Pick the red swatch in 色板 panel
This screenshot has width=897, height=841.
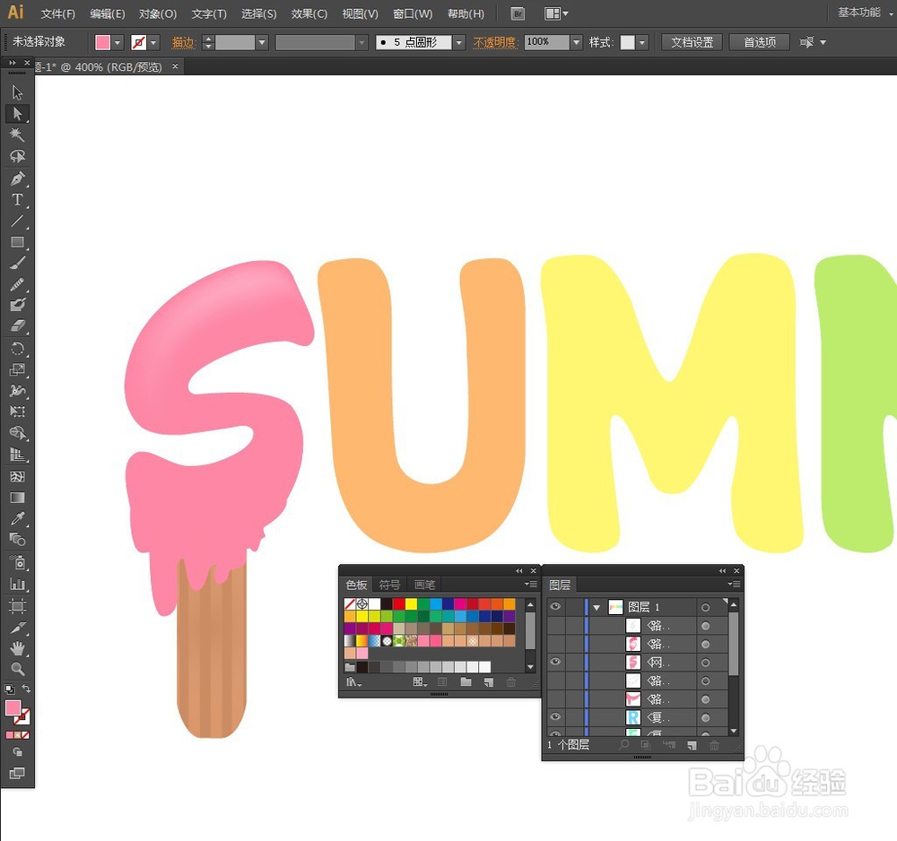point(399,603)
